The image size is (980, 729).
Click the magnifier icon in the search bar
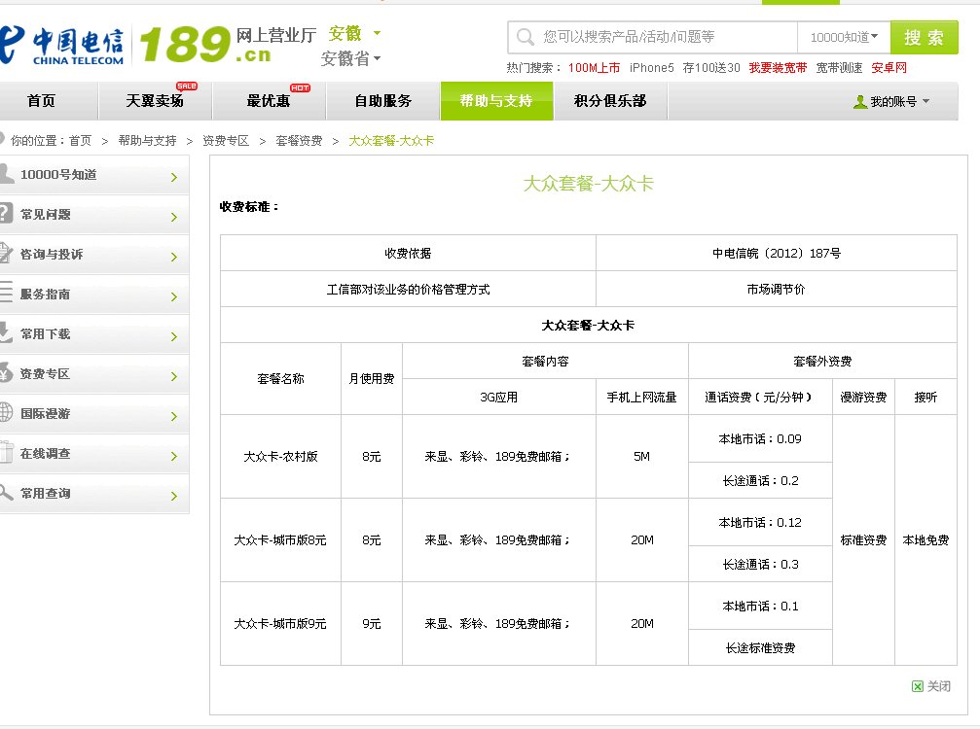tap(526, 36)
